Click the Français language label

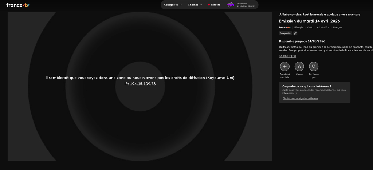click(x=338, y=27)
